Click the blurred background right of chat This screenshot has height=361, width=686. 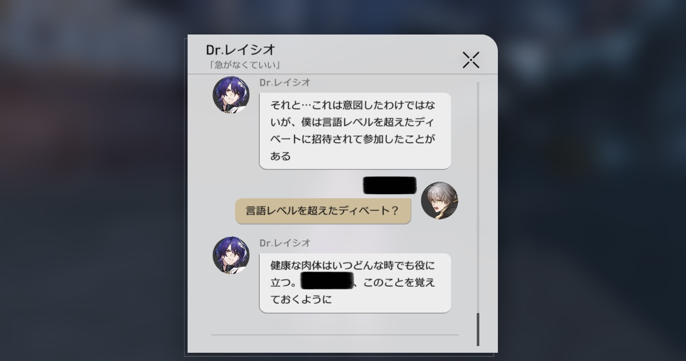point(592,180)
